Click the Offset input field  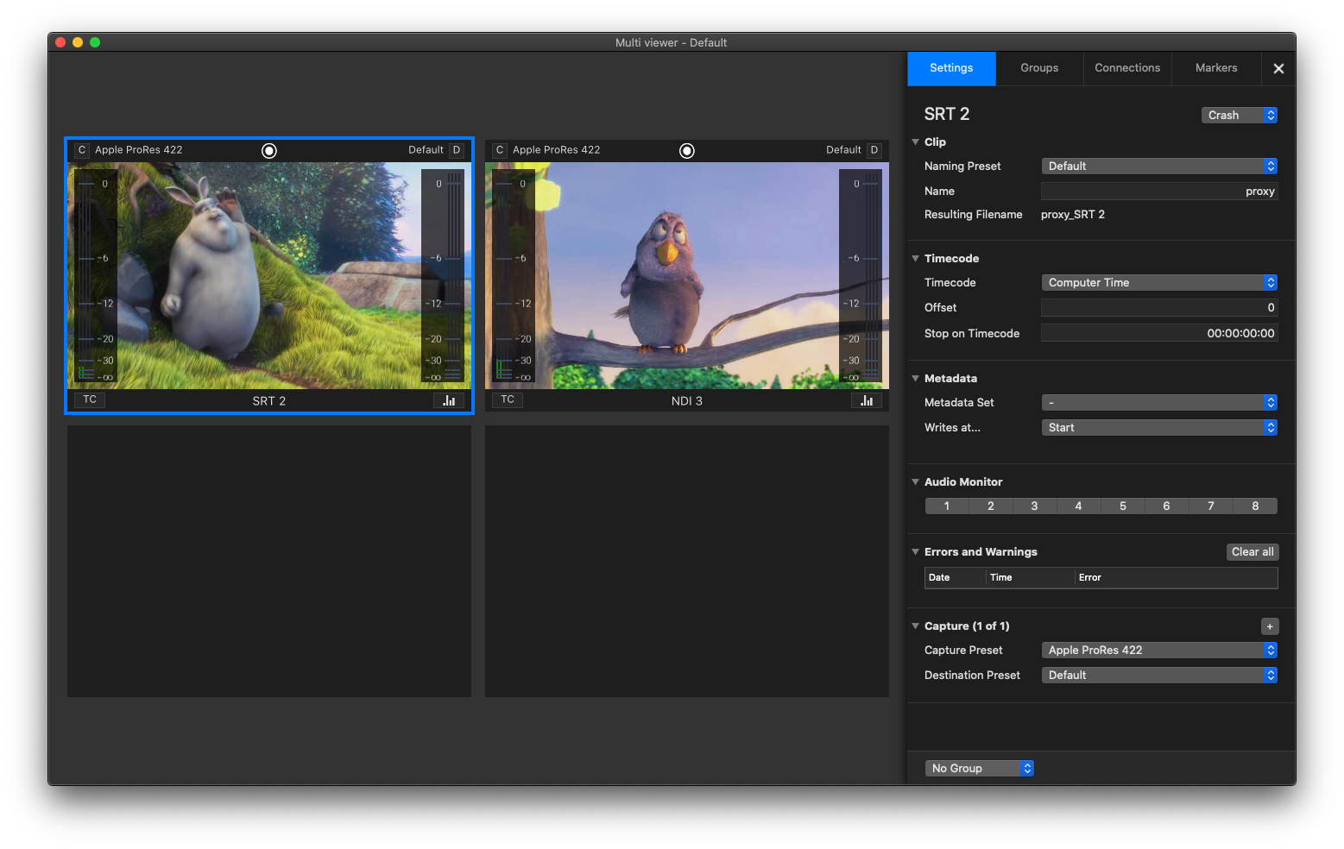click(1159, 308)
